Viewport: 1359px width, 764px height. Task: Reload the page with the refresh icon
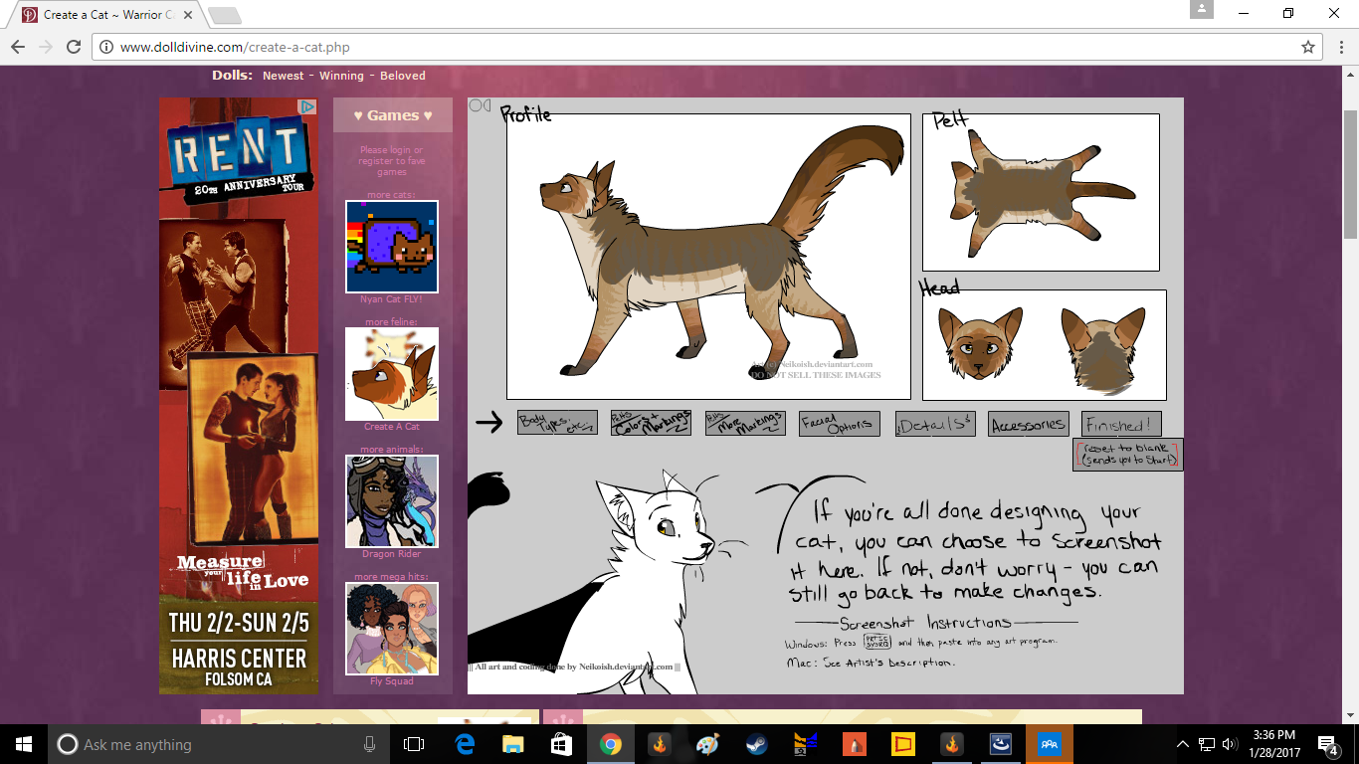point(74,47)
